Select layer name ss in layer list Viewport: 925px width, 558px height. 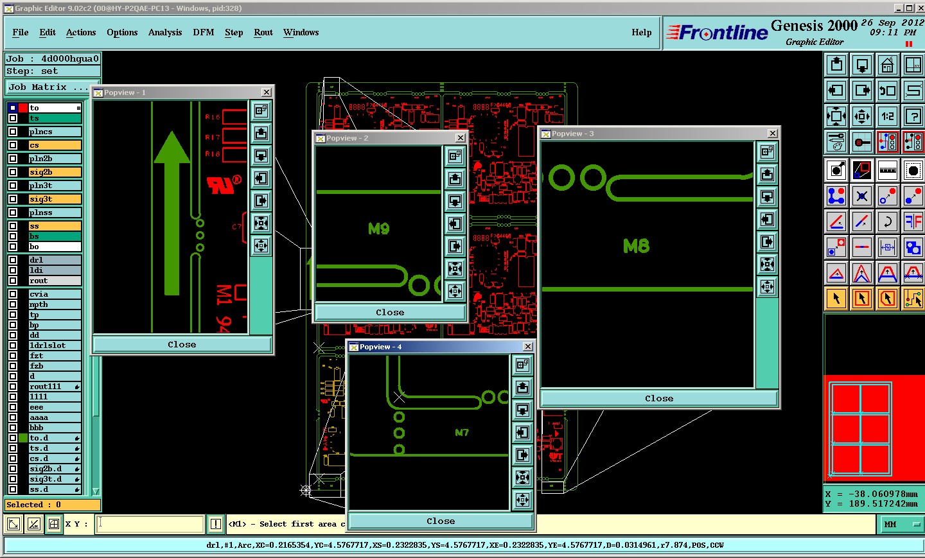coord(55,226)
